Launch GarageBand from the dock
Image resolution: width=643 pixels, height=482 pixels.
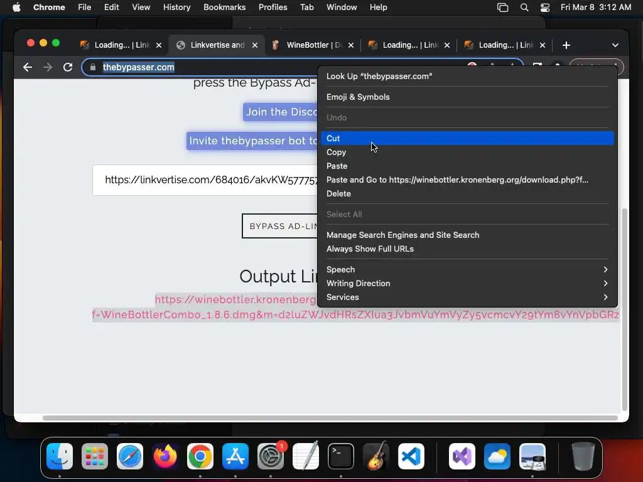[x=376, y=456]
